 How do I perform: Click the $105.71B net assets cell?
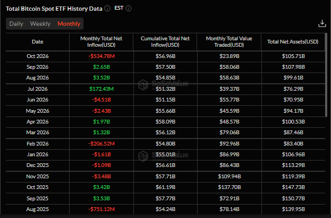coord(294,56)
